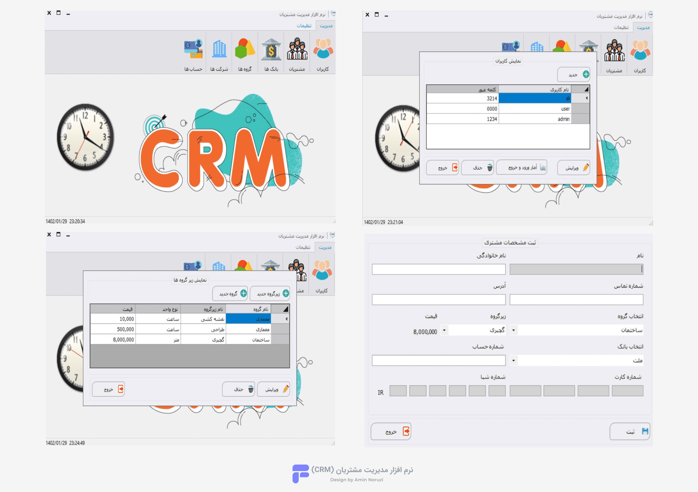Select the مدیریت tab in the subgroups window
Image resolution: width=698 pixels, height=492 pixels.
[325, 248]
